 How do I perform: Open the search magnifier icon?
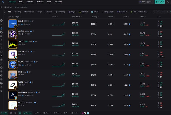coord(168,2)
